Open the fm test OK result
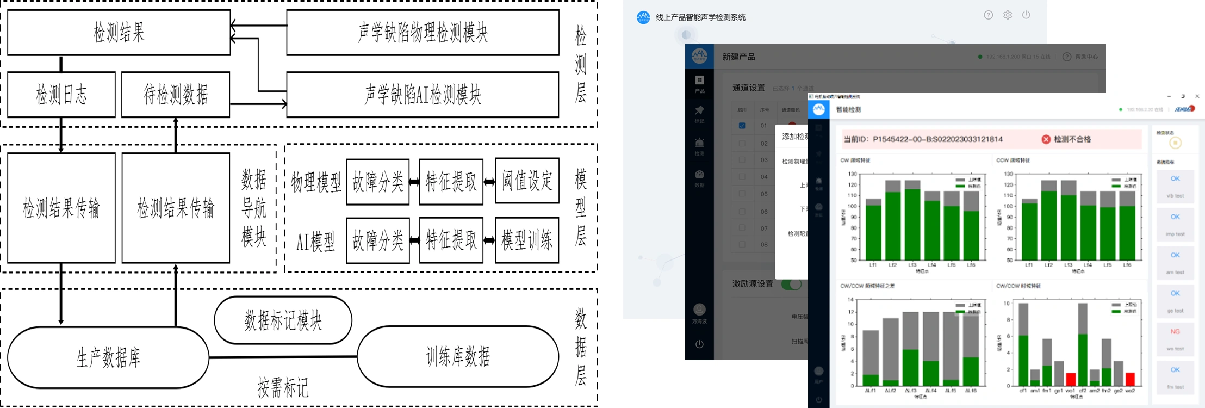This screenshot has height=408, width=1205. point(1175,378)
